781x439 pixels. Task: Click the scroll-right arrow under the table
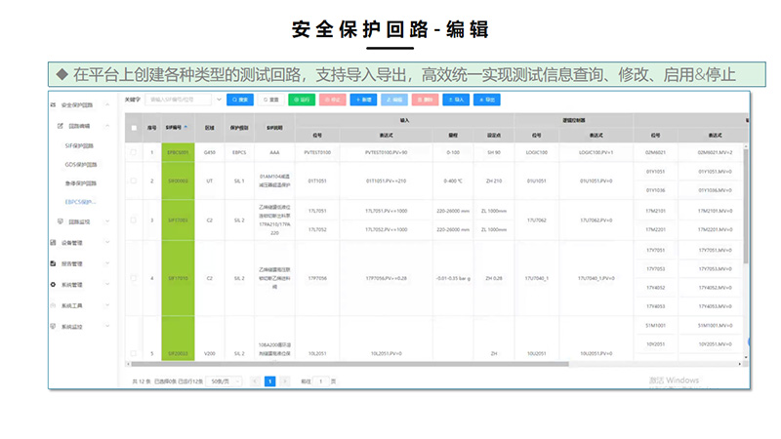740,364
